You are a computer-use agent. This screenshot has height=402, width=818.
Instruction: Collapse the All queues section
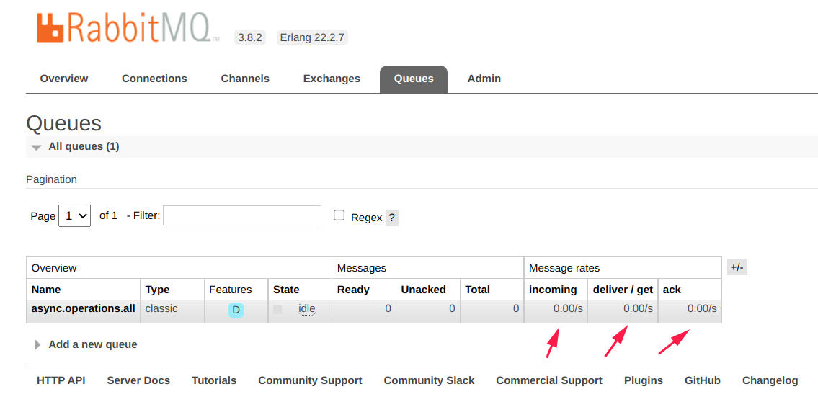pyautogui.click(x=84, y=147)
